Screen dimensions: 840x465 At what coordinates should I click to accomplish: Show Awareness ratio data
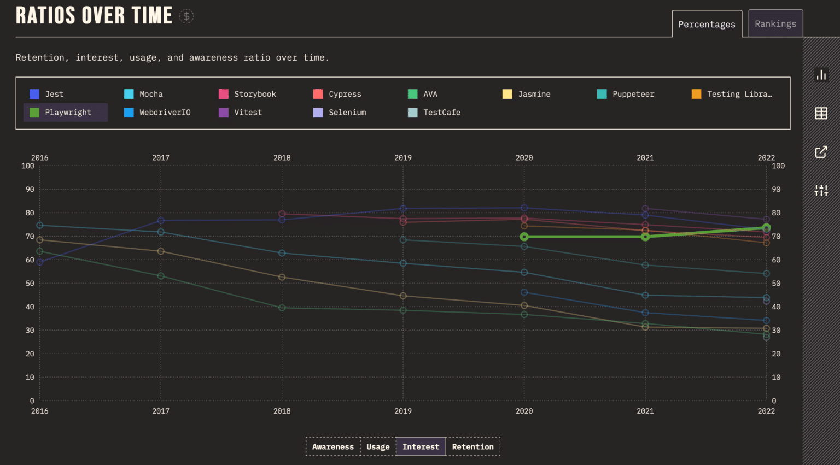(x=332, y=446)
